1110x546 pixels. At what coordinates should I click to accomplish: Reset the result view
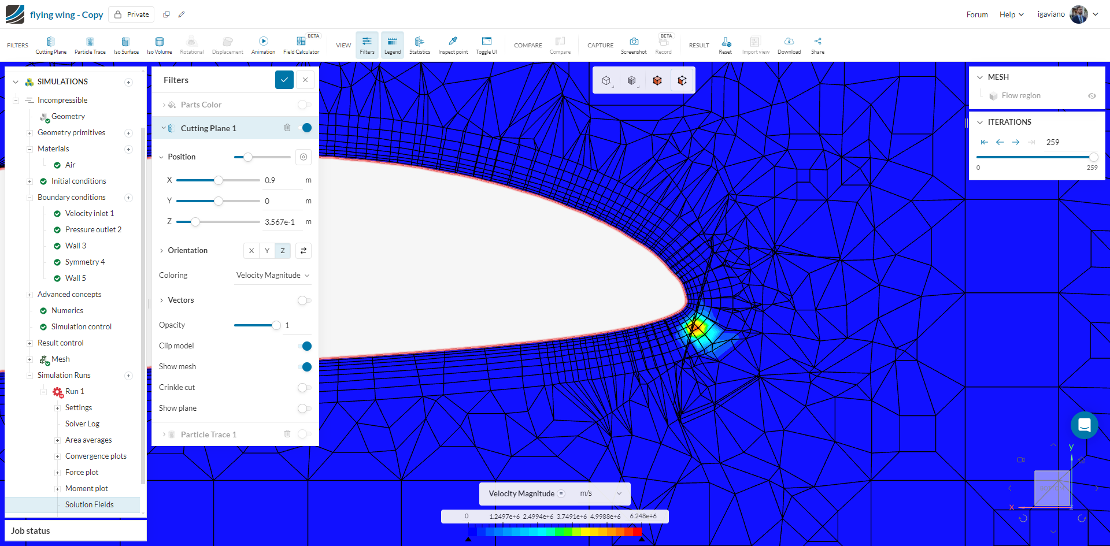coord(726,45)
